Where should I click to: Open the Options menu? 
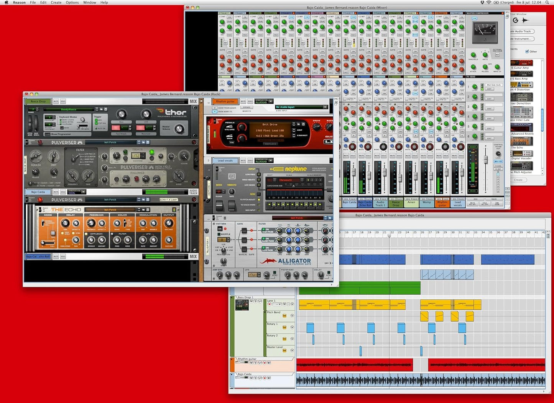[72, 2]
